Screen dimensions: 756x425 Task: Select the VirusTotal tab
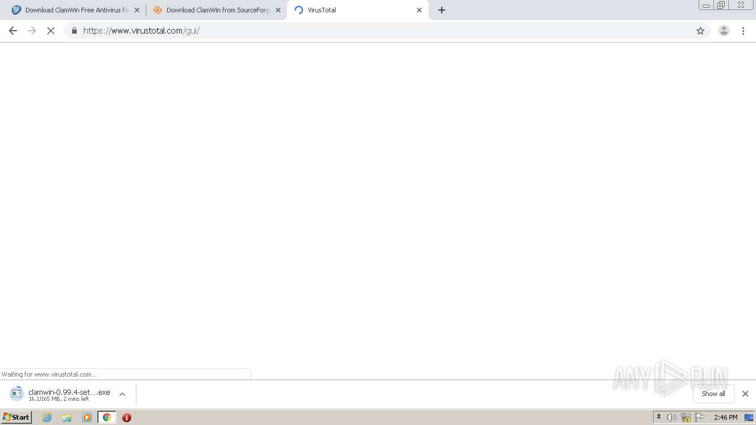[357, 10]
